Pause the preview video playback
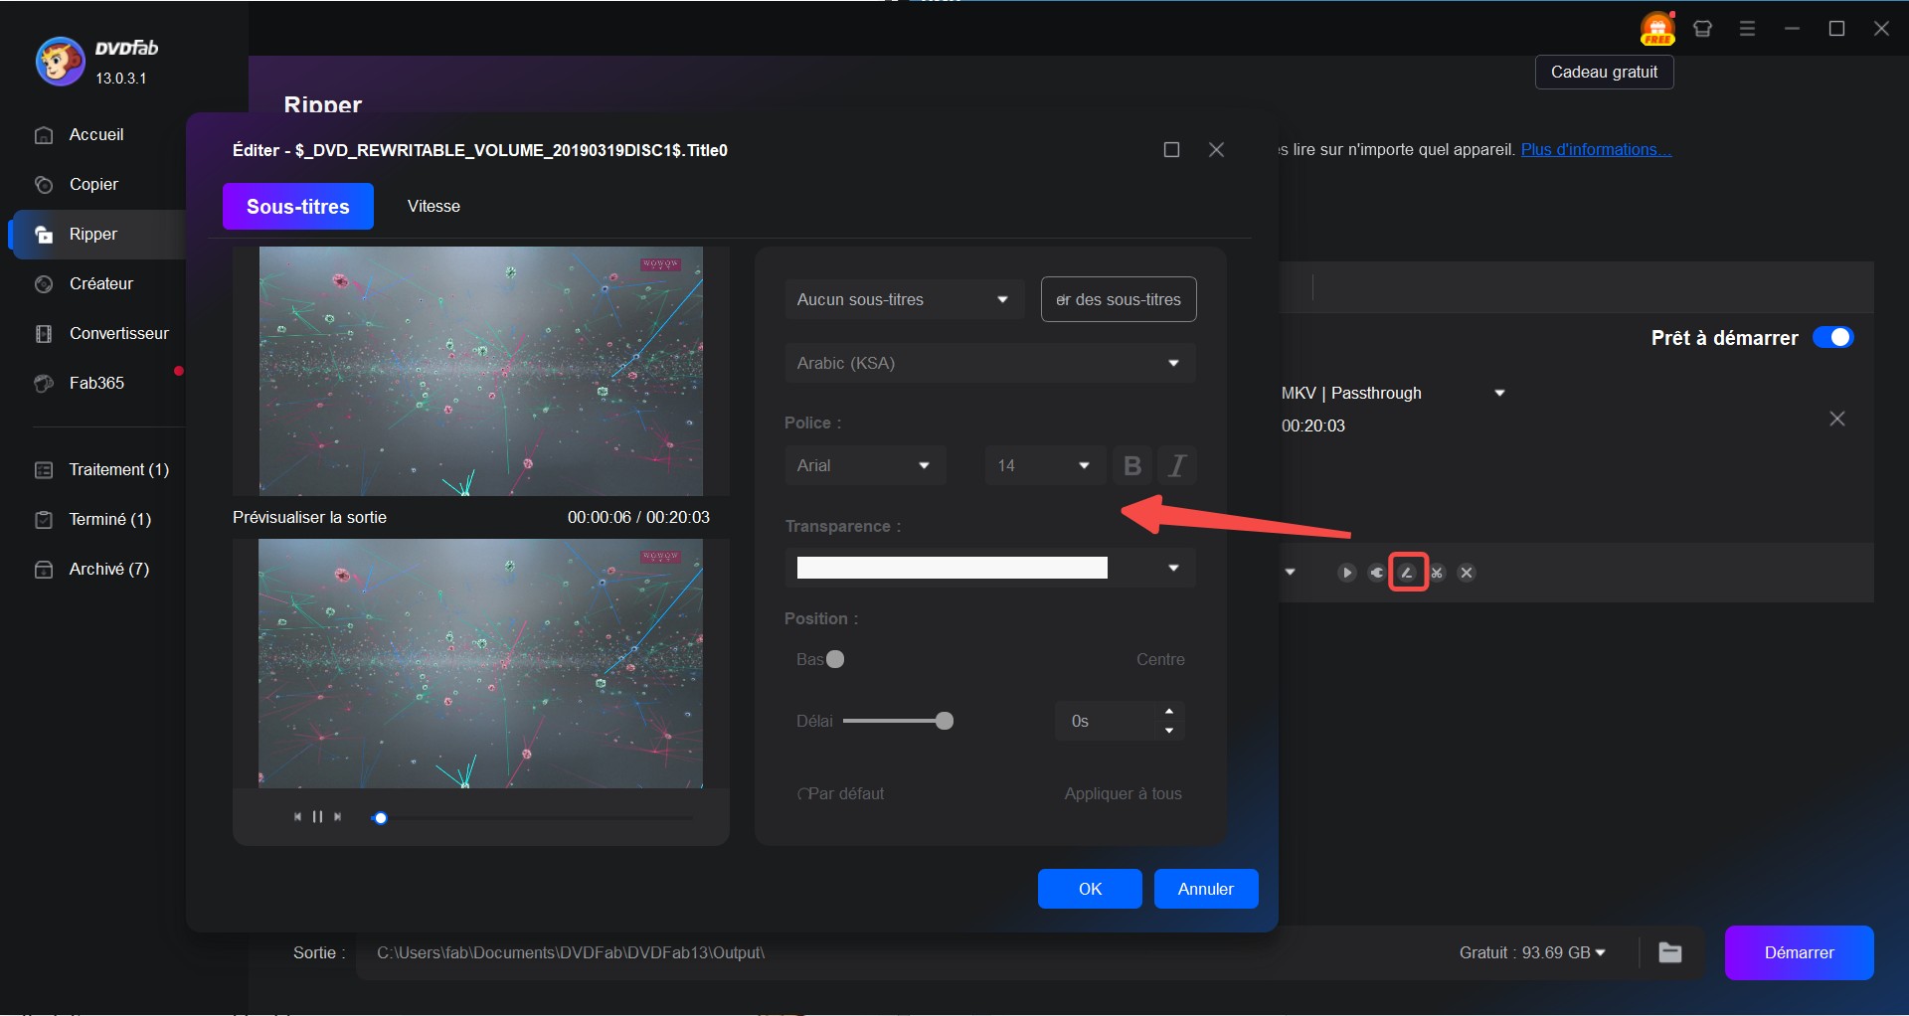This screenshot has height=1016, width=1909. coord(317,816)
